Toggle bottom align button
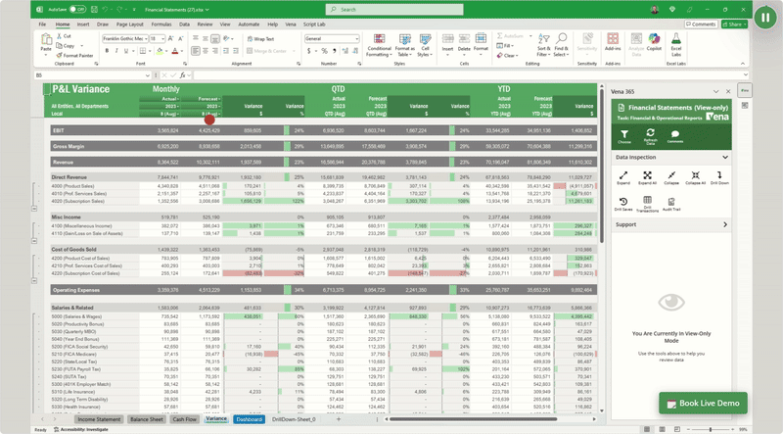The image size is (783, 434). point(215,38)
